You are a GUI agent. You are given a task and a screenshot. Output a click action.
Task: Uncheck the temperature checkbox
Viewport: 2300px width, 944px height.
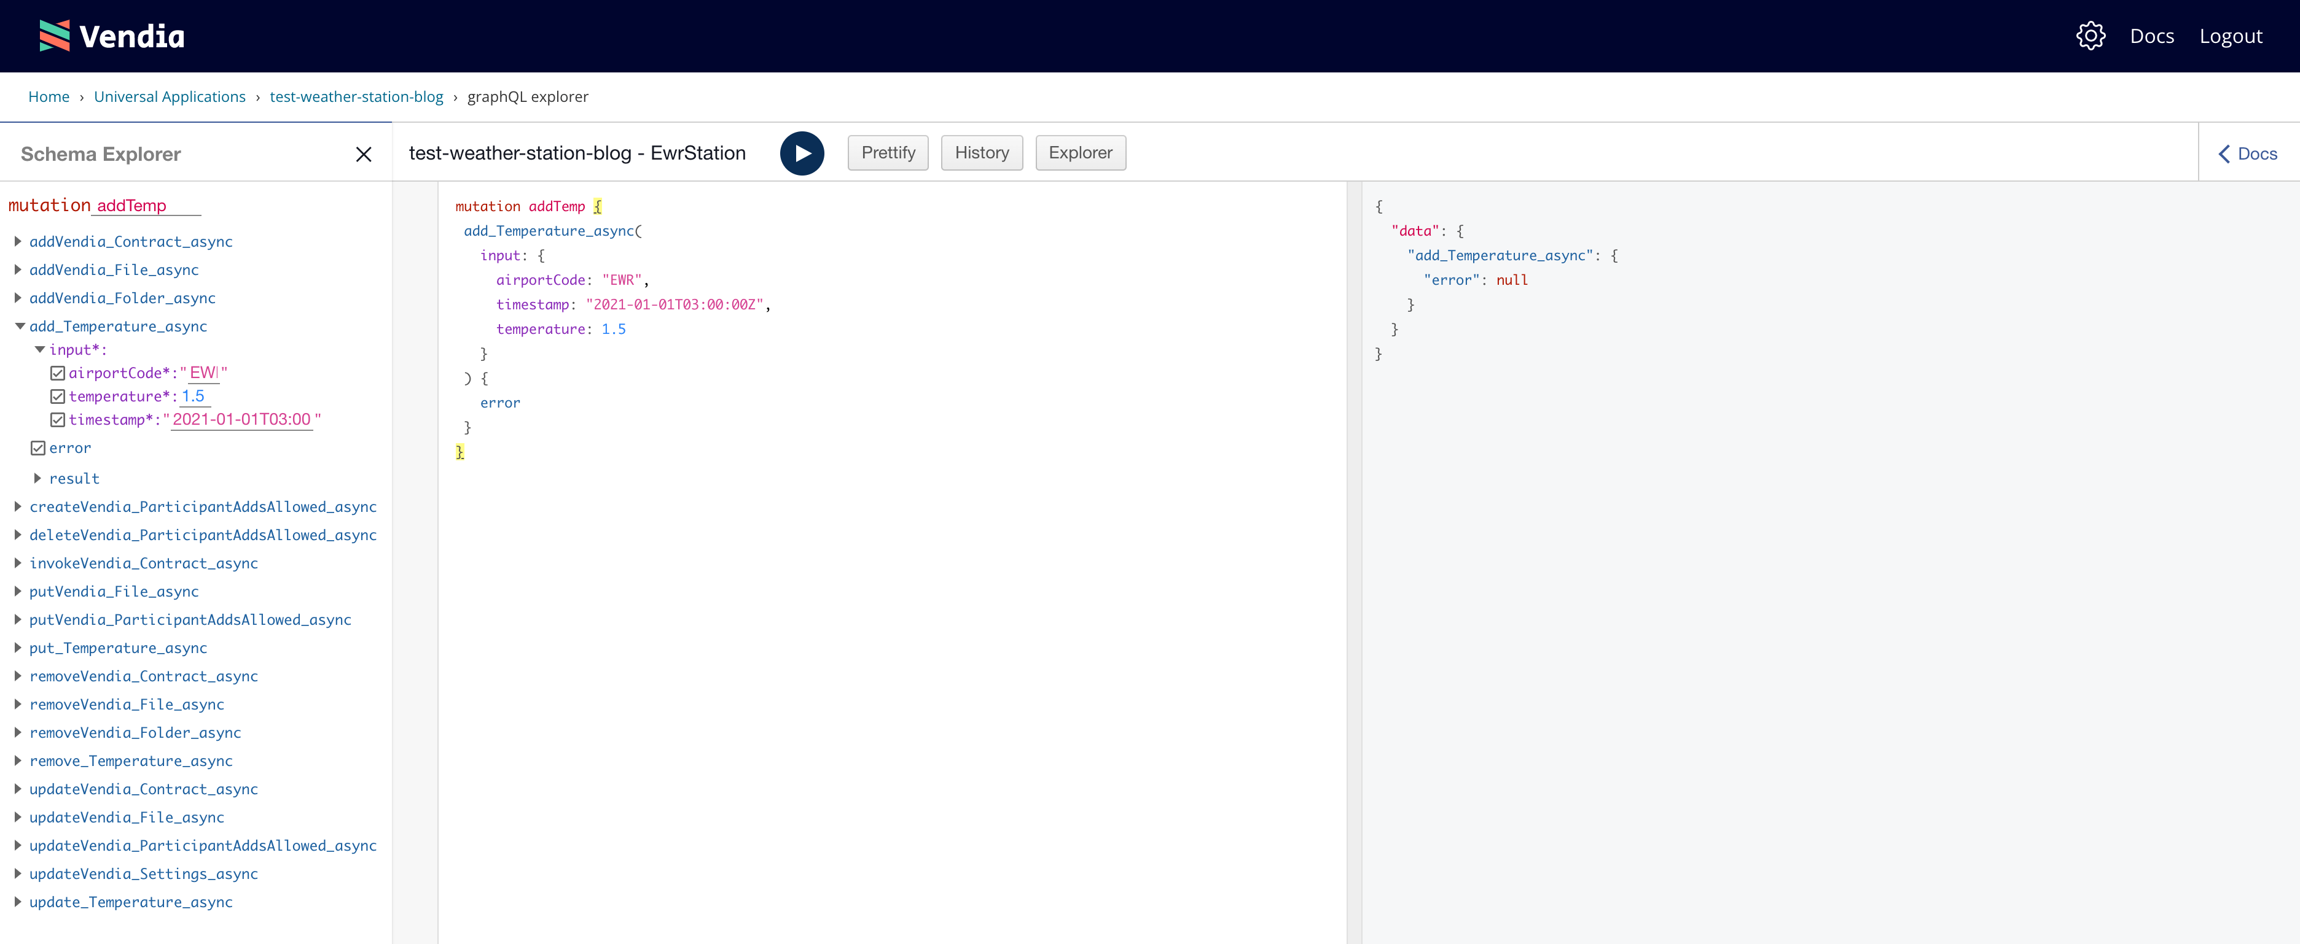[58, 396]
